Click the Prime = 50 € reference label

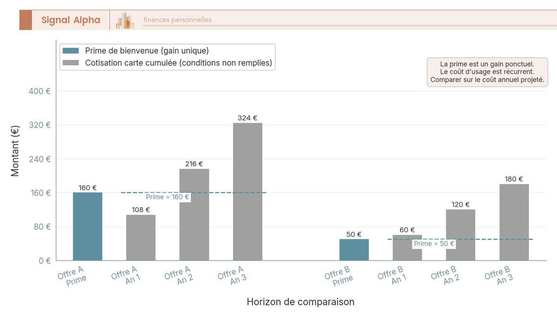point(434,244)
